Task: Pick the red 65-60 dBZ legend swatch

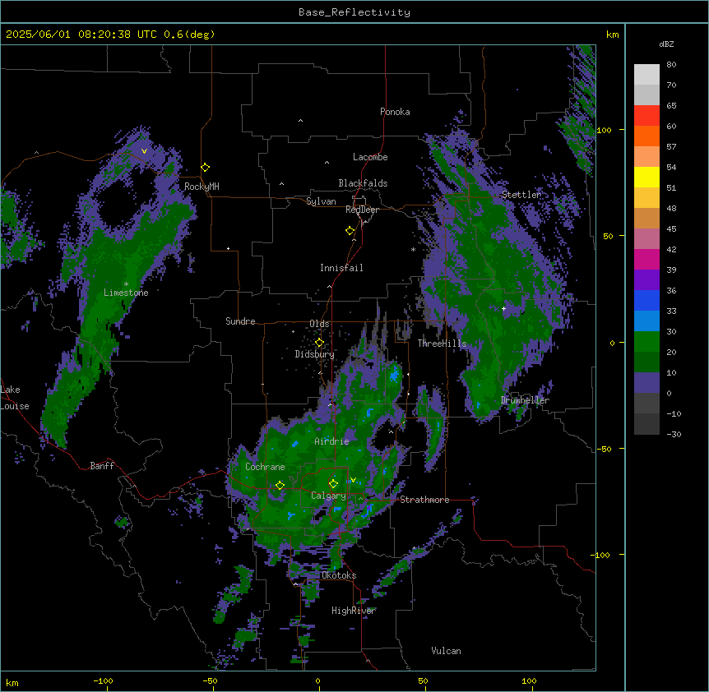Action: point(646,116)
